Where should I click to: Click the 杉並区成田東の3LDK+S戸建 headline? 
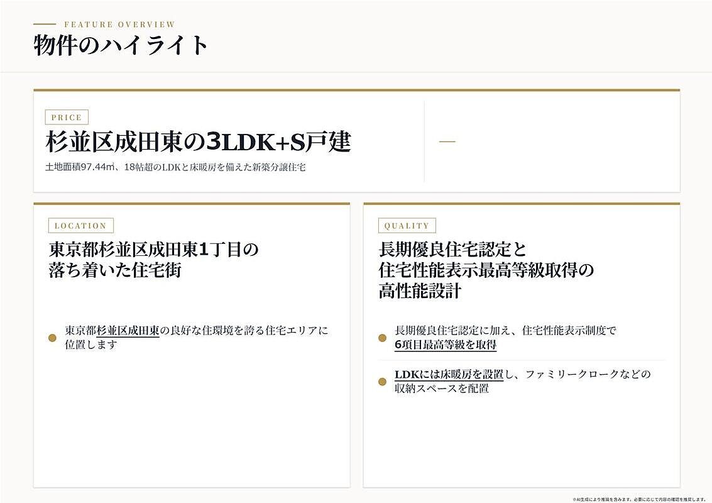(x=199, y=142)
